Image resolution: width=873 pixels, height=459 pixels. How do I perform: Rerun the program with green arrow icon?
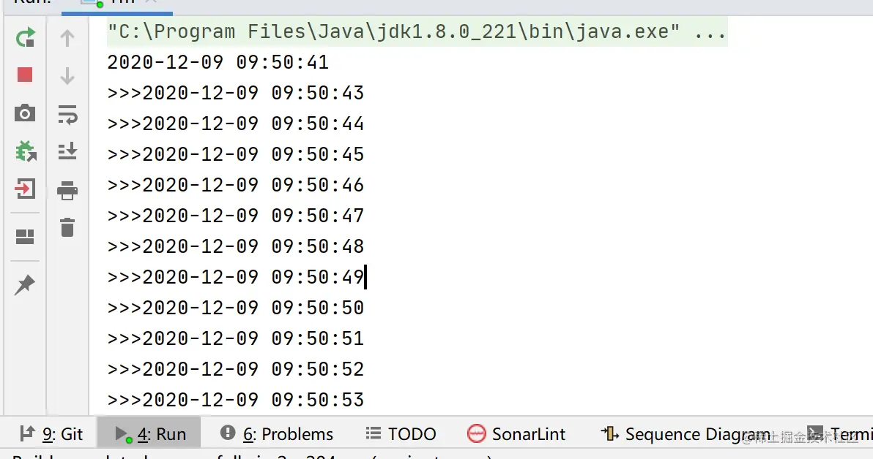click(25, 38)
